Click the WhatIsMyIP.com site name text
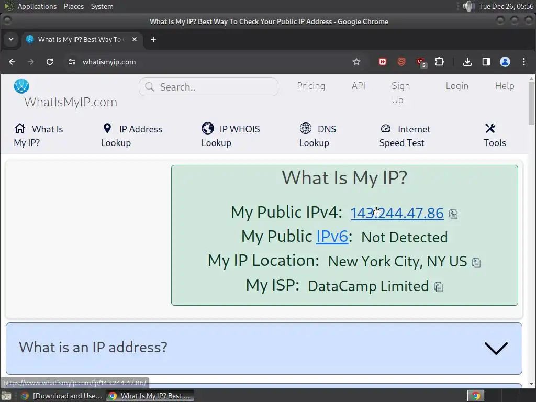This screenshot has height=402, width=536. pos(71,102)
